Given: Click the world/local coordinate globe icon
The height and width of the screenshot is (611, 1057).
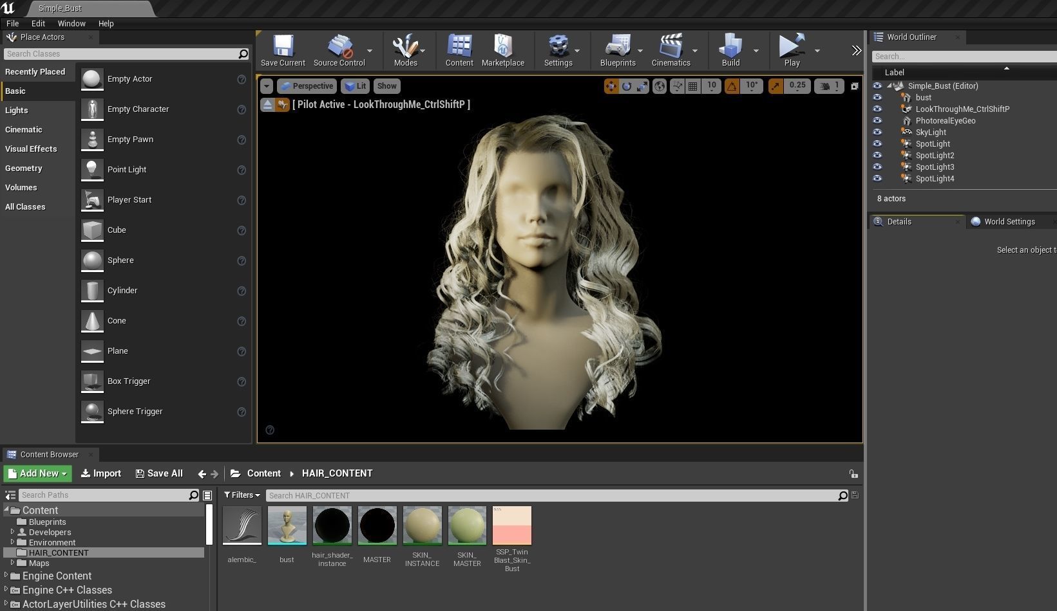Looking at the screenshot, I should [x=660, y=86].
